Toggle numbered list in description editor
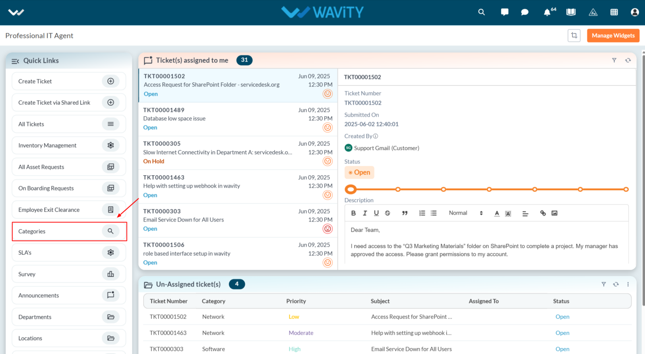Image resolution: width=645 pixels, height=354 pixels. click(x=422, y=213)
